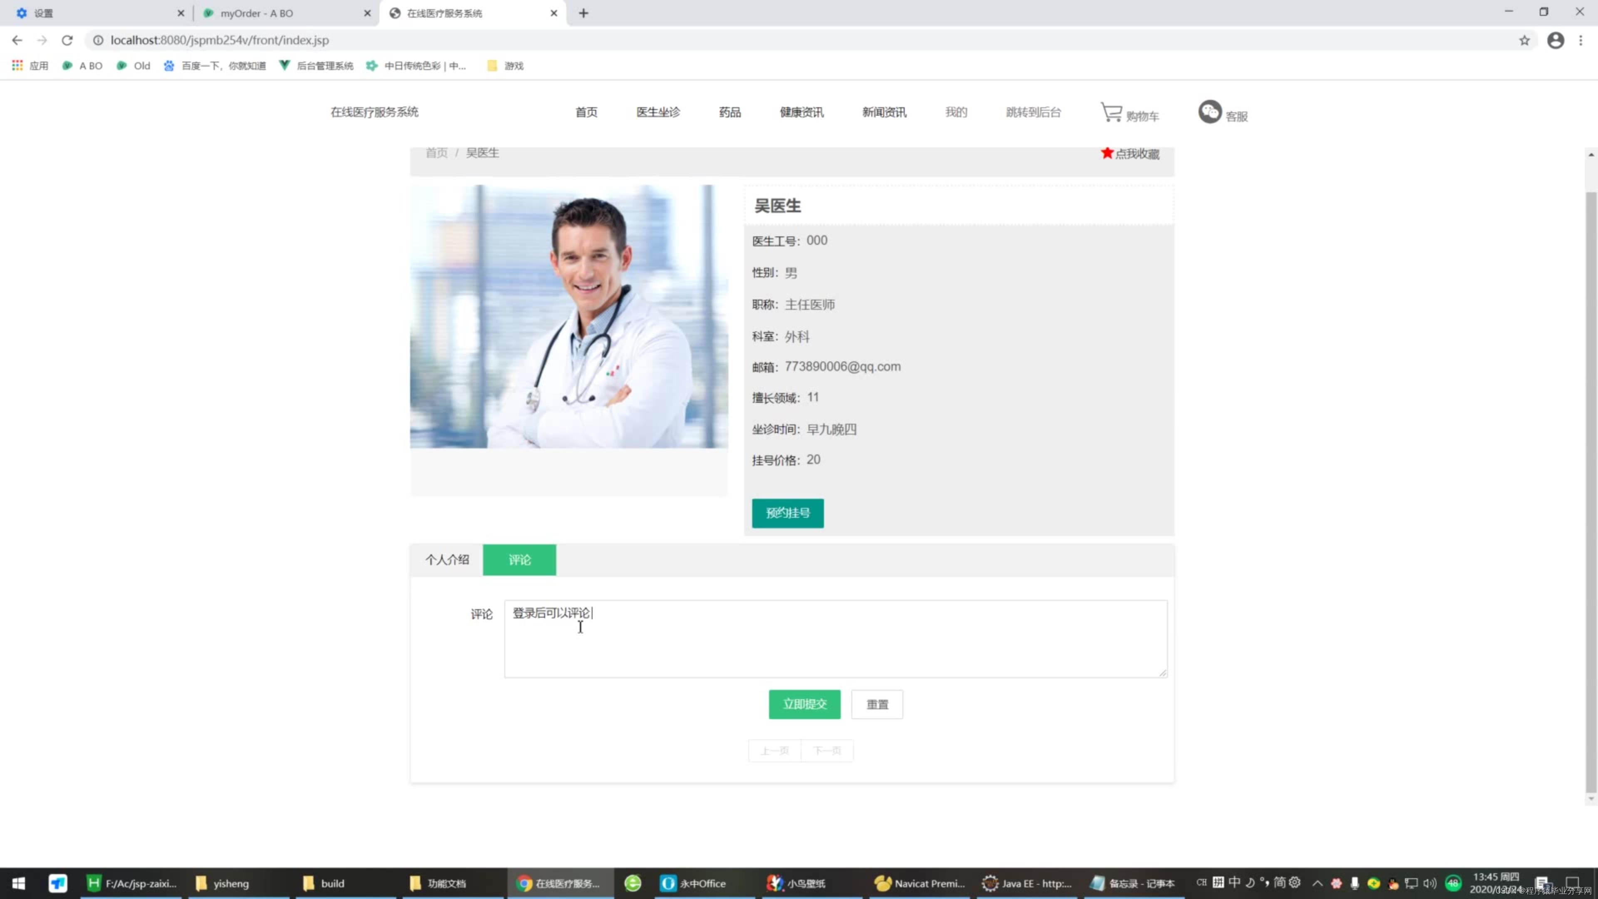Open a new browser tab

(583, 13)
